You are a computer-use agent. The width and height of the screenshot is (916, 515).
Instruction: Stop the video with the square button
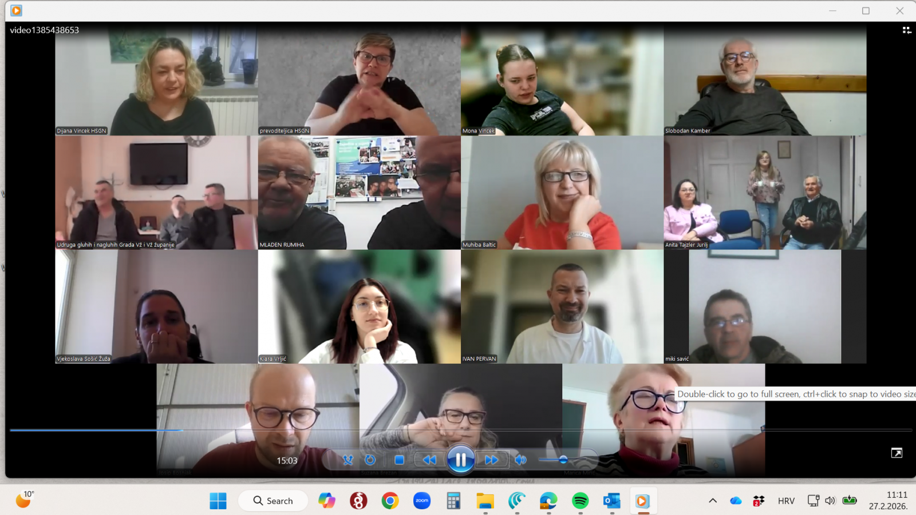(400, 460)
